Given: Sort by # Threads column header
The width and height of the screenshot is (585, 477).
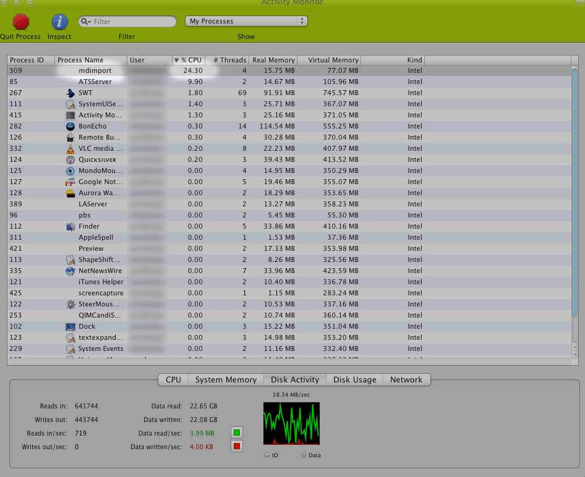Looking at the screenshot, I should point(227,60).
